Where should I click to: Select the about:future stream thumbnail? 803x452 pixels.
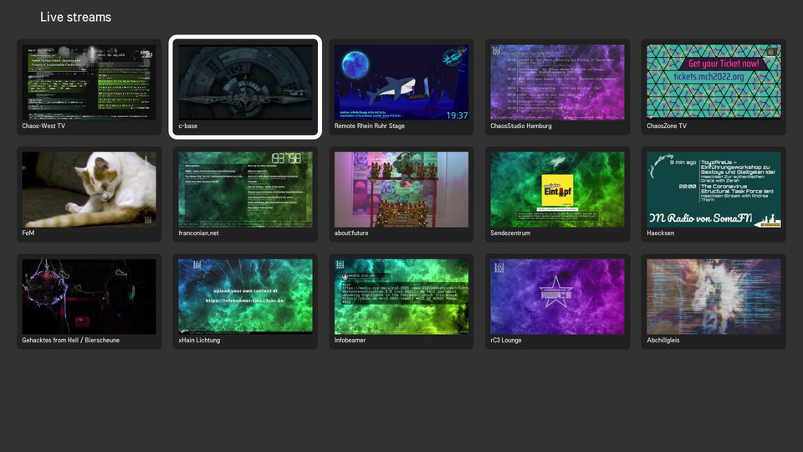(401, 189)
